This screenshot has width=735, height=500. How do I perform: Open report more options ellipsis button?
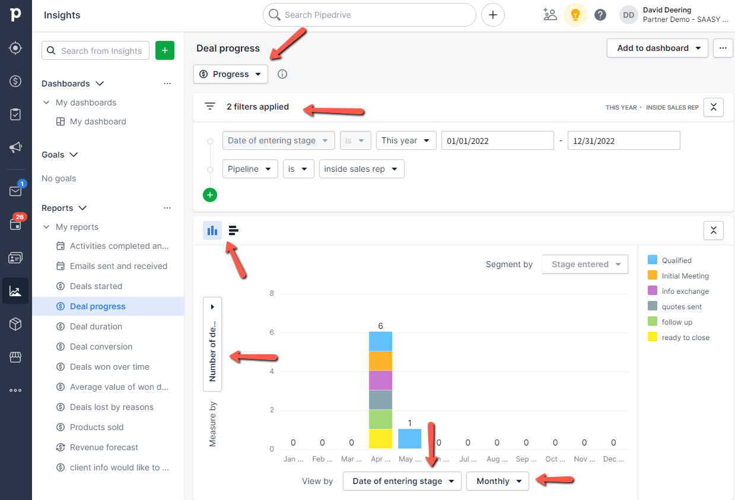click(723, 48)
